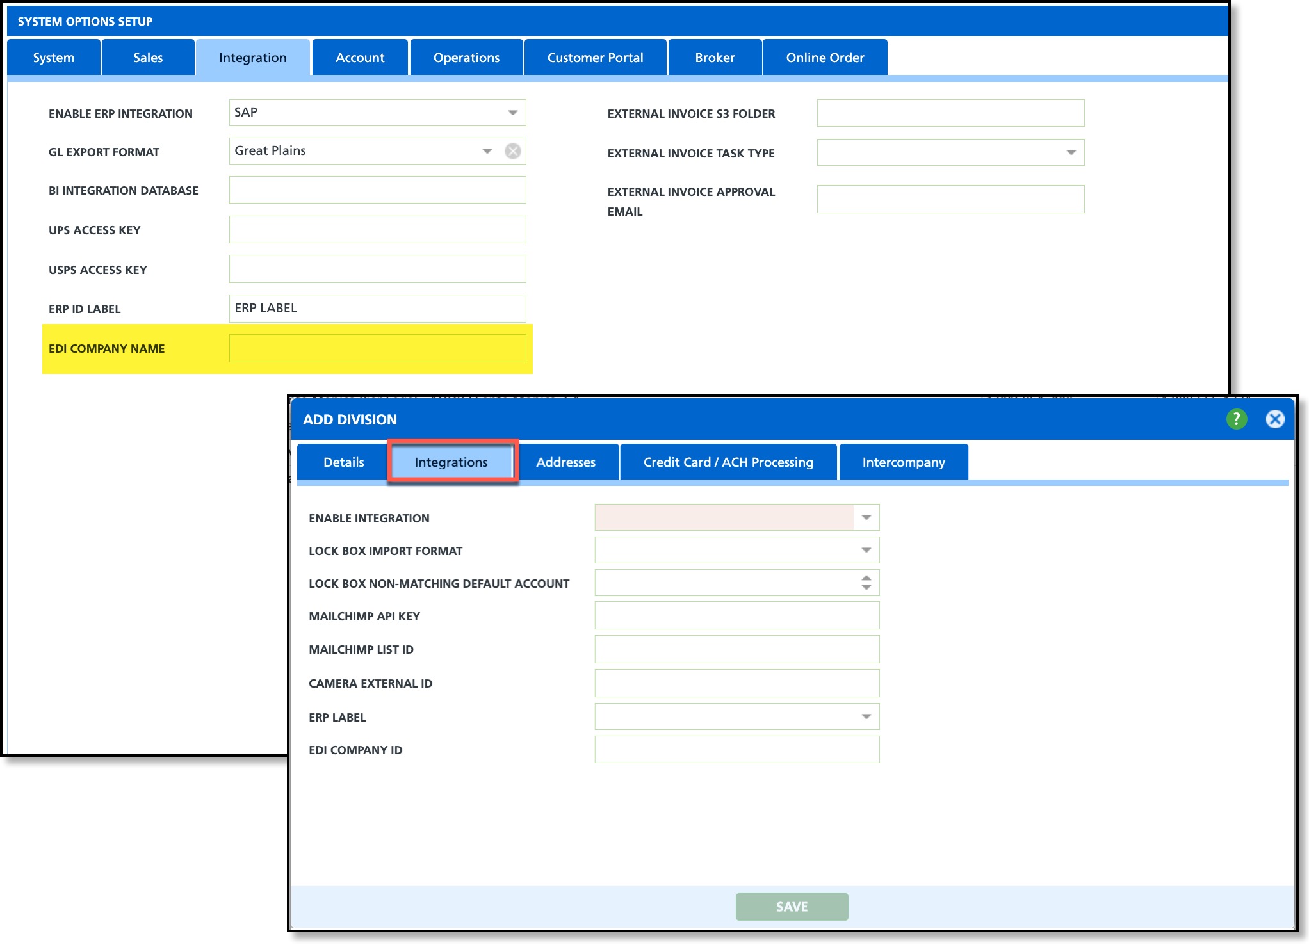This screenshot has width=1309, height=945.
Task: Click the EDI Company Name field
Action: pyautogui.click(x=377, y=348)
